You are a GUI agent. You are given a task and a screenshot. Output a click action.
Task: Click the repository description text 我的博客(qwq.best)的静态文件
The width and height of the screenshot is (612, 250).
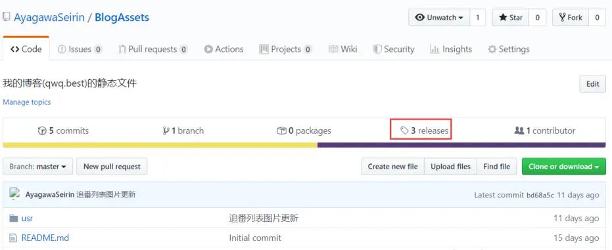[70, 83]
